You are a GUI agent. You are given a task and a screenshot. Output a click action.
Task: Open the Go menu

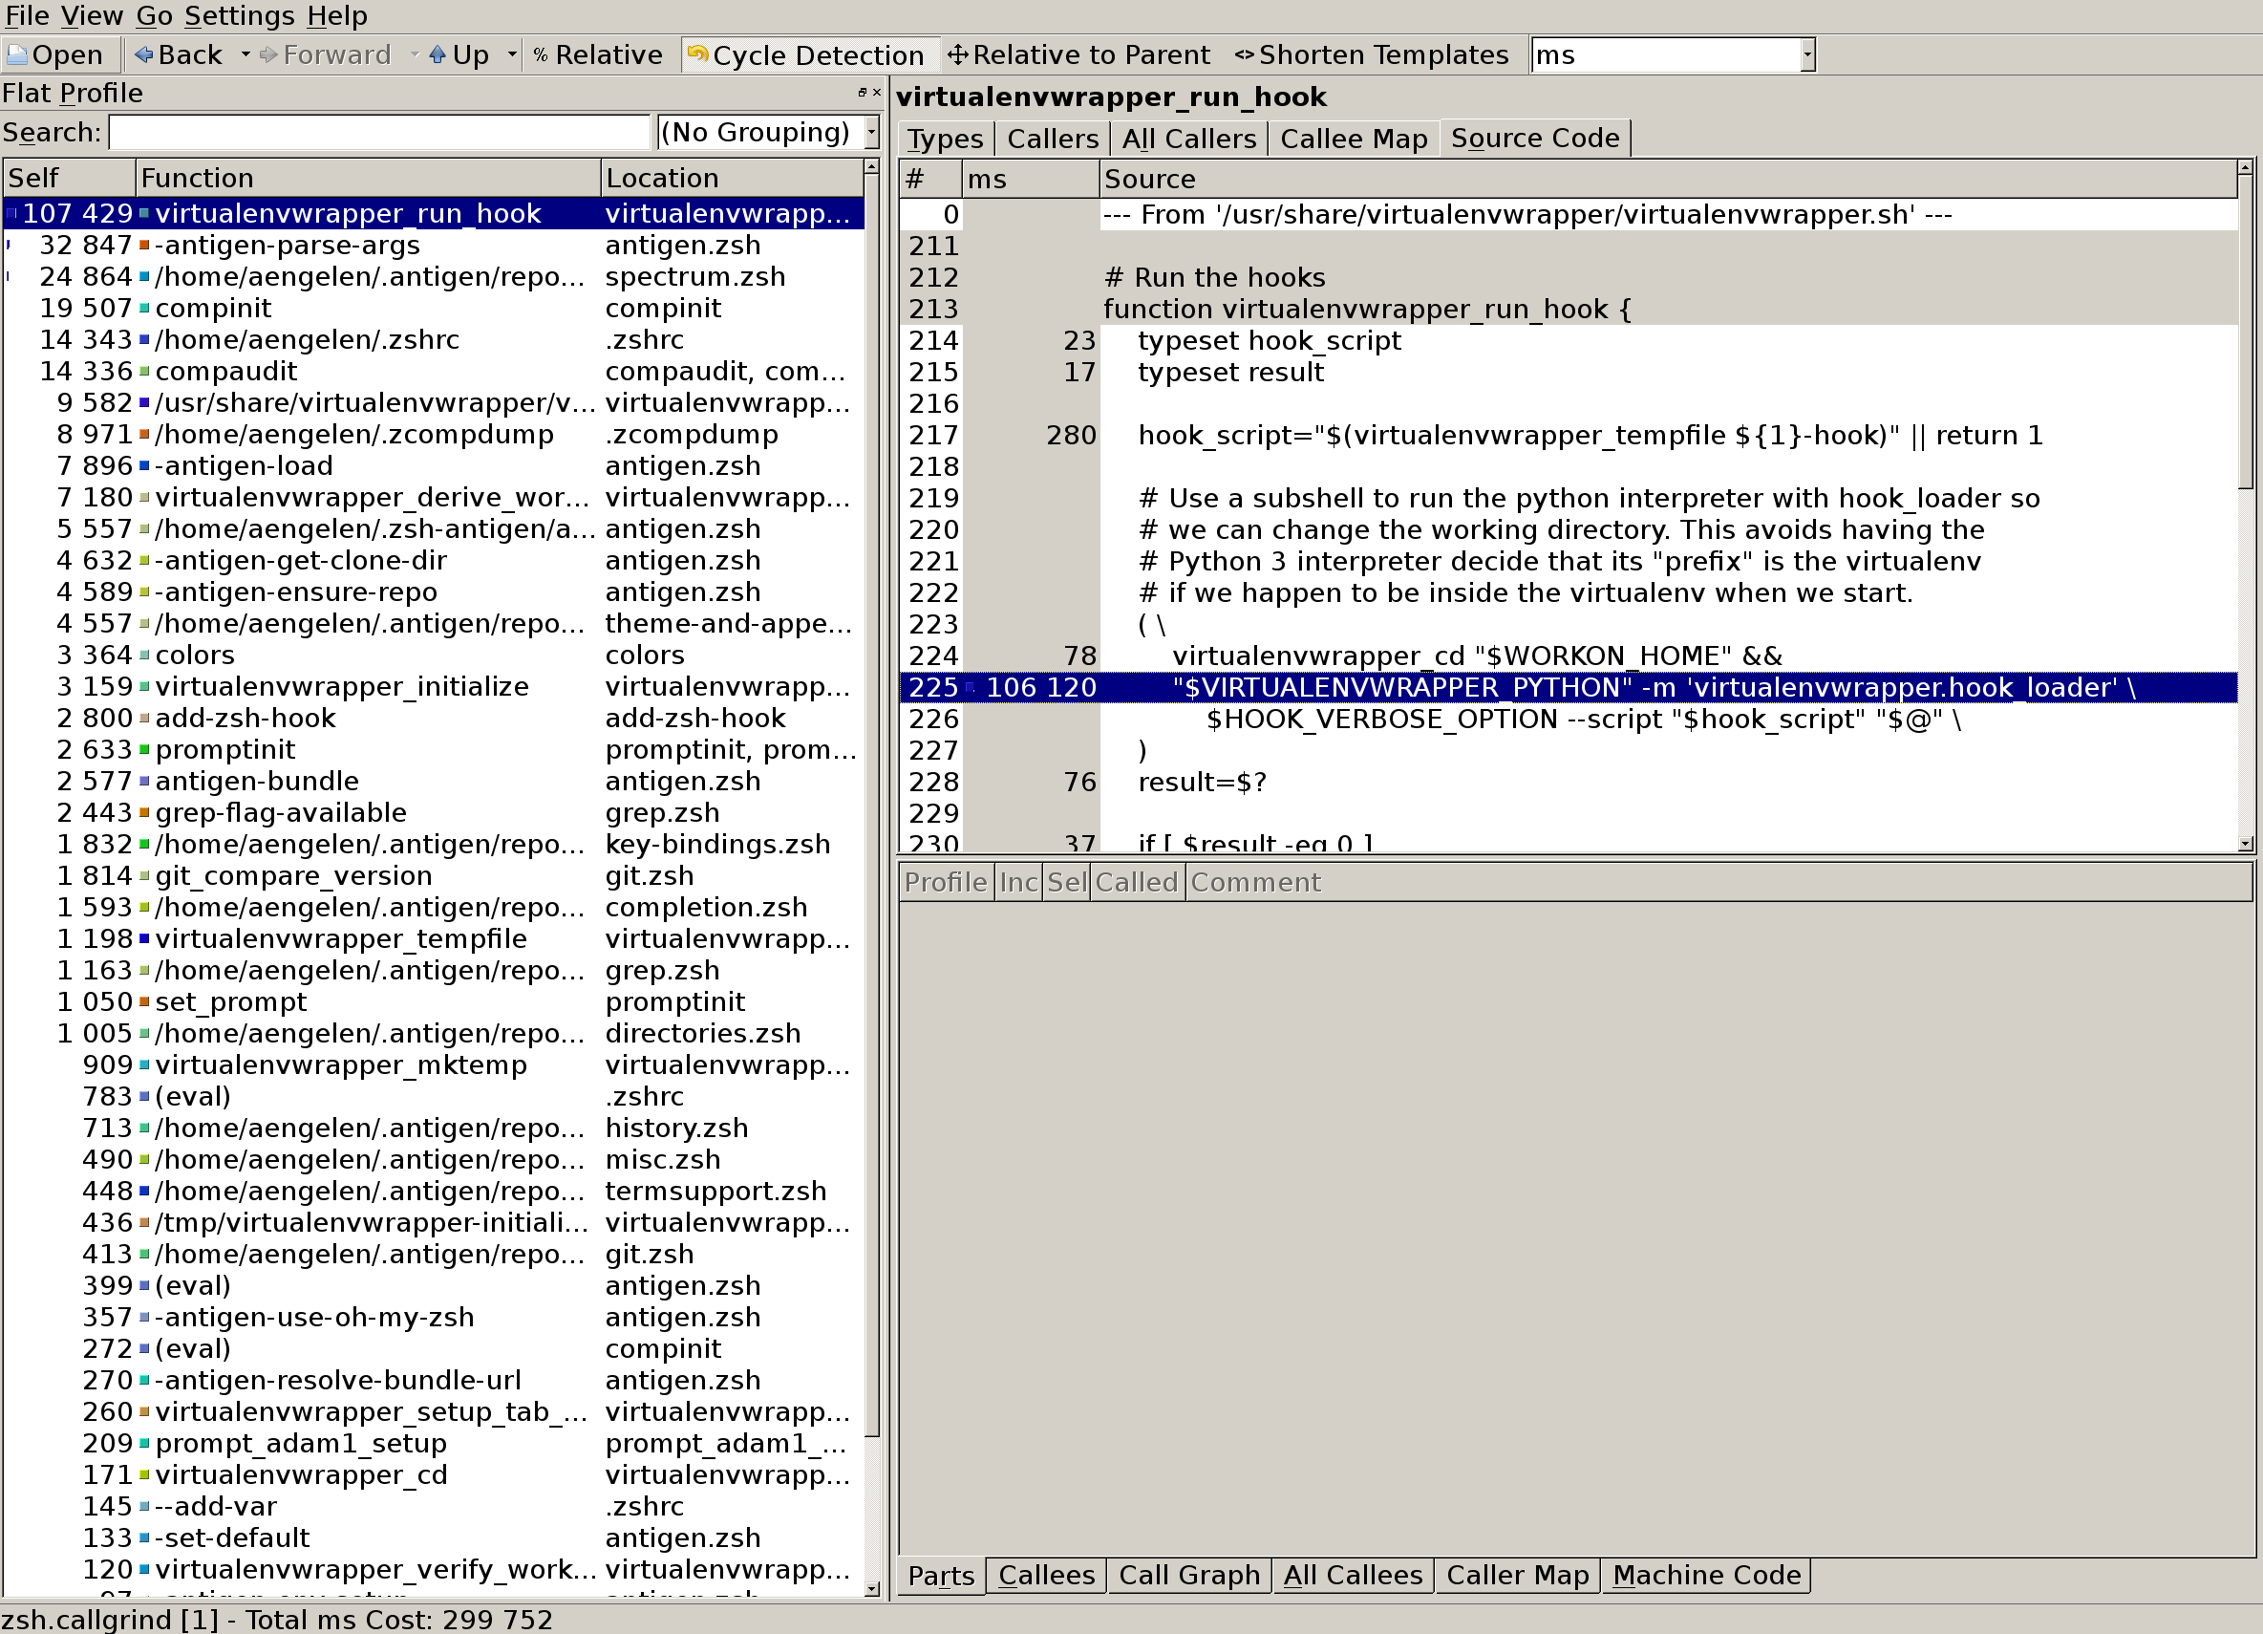[154, 16]
